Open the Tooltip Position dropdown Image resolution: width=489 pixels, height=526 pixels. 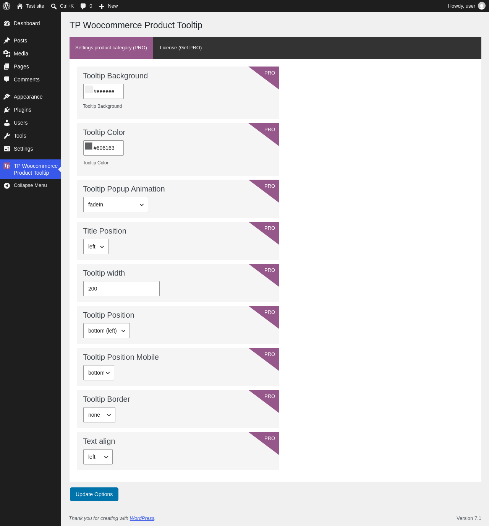click(107, 331)
